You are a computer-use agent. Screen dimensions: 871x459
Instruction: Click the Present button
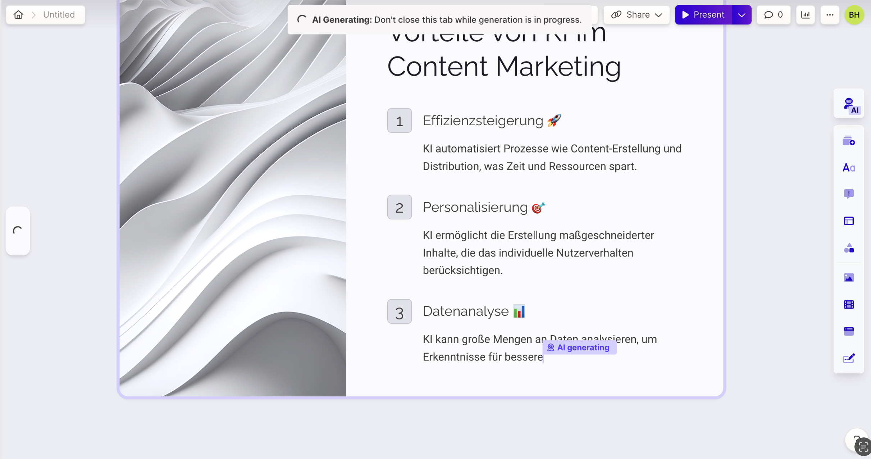703,15
